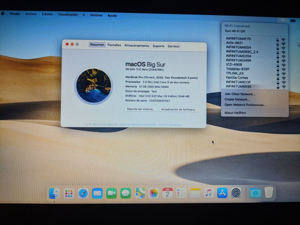Launch Notes app in dock
This screenshot has width=300, height=225.
click(195, 193)
